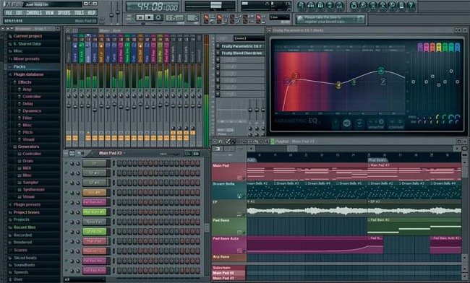Viewport: 470px width, 283px height.
Task: Click the transport play button
Action: point(140,17)
